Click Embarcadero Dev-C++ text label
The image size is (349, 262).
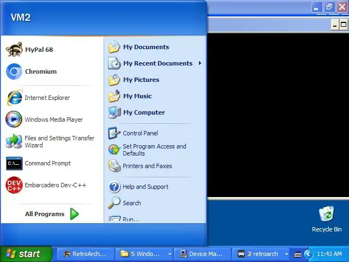click(55, 185)
